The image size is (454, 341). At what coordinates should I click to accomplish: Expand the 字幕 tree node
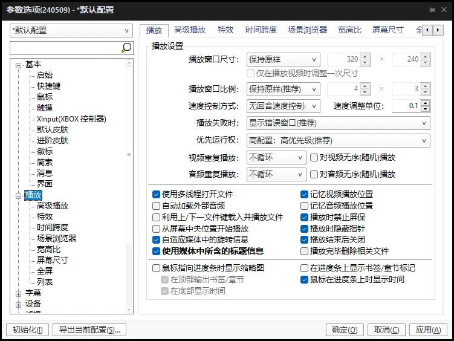[x=18, y=294]
